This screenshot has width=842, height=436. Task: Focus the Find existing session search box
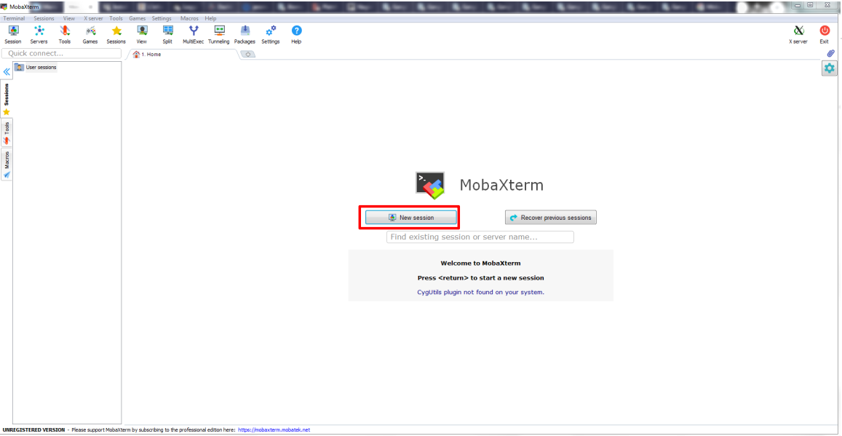pyautogui.click(x=480, y=237)
